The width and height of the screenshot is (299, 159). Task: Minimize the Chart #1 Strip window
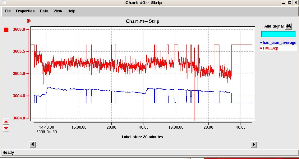[284, 2]
